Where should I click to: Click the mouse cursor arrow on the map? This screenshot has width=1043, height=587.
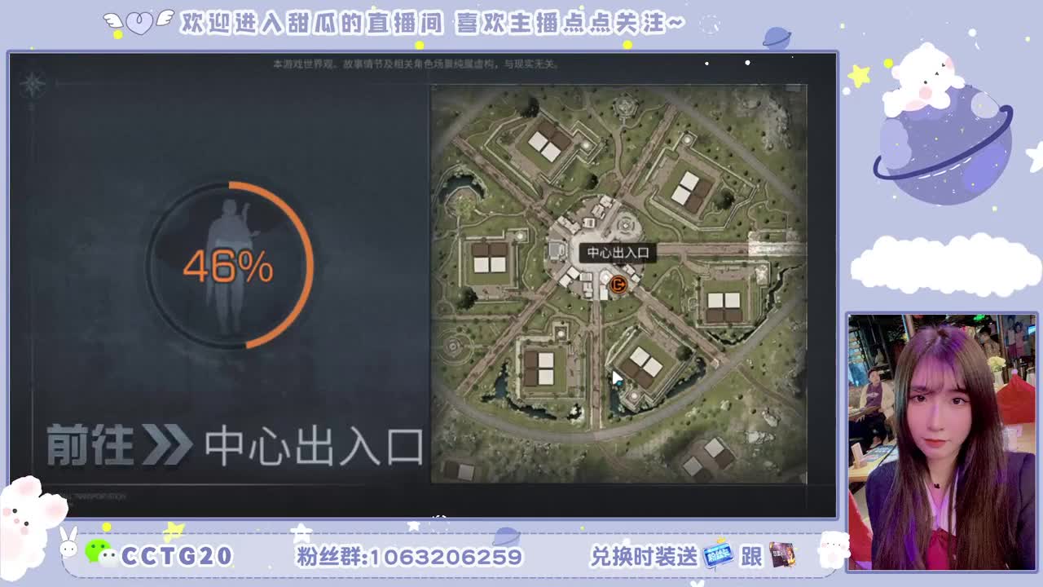617,379
